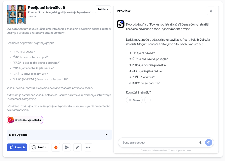Click the SchoolAI chatbot avatar logo
This screenshot has height=161, width=225.
[120, 24]
